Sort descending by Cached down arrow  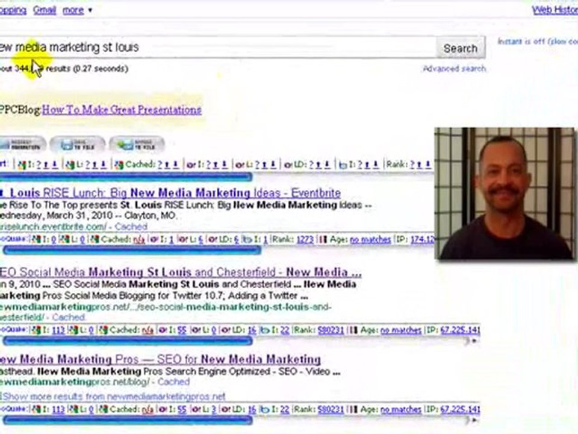[176, 165]
